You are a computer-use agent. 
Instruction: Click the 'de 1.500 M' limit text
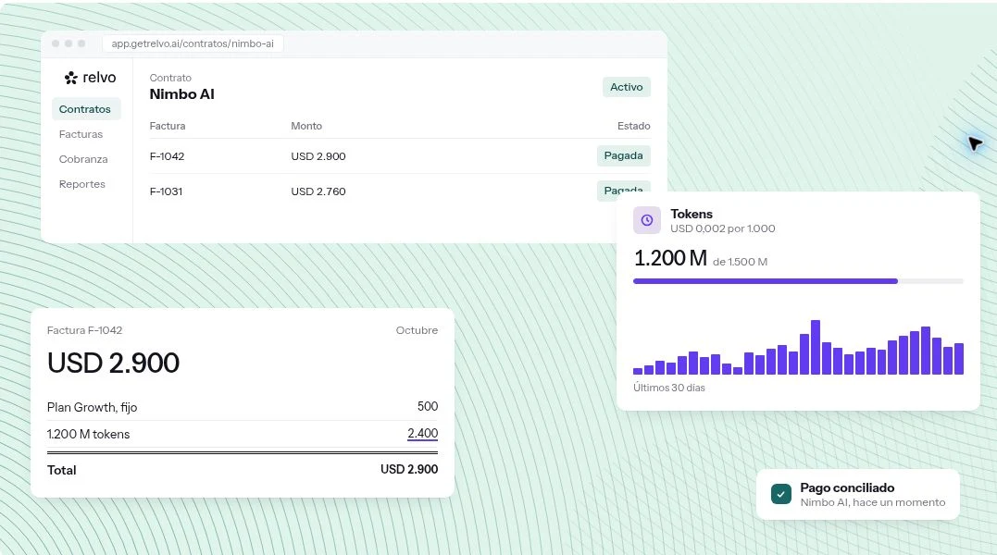[x=741, y=262]
